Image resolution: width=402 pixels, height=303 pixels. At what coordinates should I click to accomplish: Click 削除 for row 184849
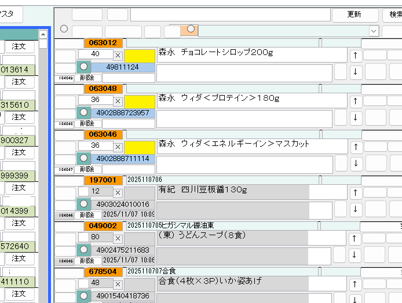coord(87,78)
